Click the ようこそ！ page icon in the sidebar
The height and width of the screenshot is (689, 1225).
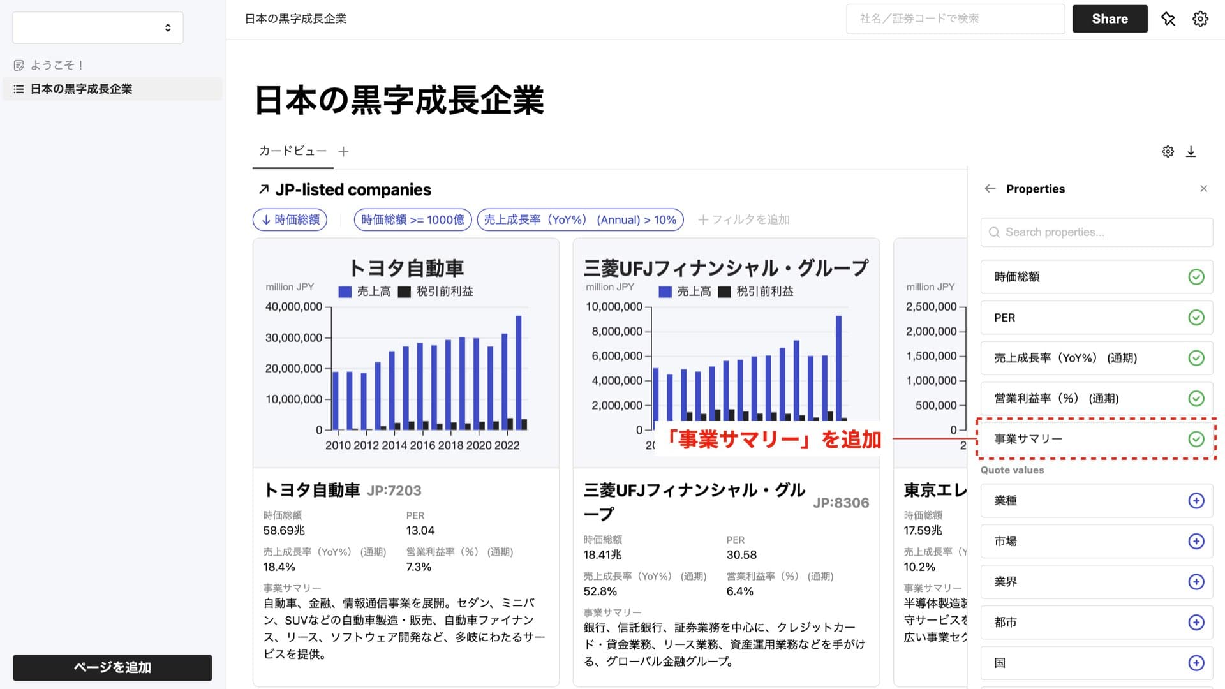tap(19, 65)
